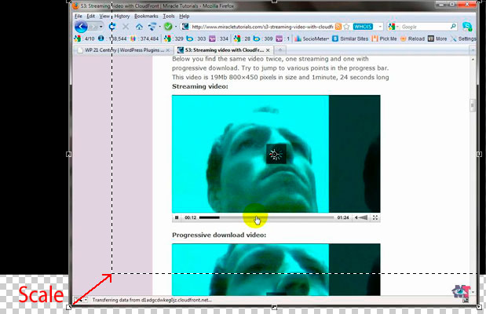Screen dimensions: 486x314
Task: Click the top-center scale handle
Action: pos(274,2)
